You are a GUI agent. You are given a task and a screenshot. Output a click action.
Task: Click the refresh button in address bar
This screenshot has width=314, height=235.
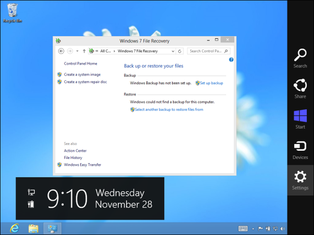(x=180, y=51)
